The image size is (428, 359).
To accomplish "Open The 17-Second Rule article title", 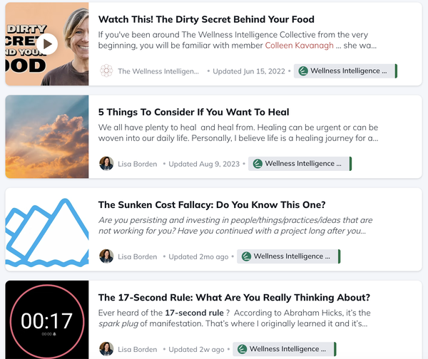I will point(234,298).
